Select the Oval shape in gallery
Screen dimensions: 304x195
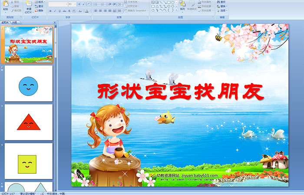173,2
